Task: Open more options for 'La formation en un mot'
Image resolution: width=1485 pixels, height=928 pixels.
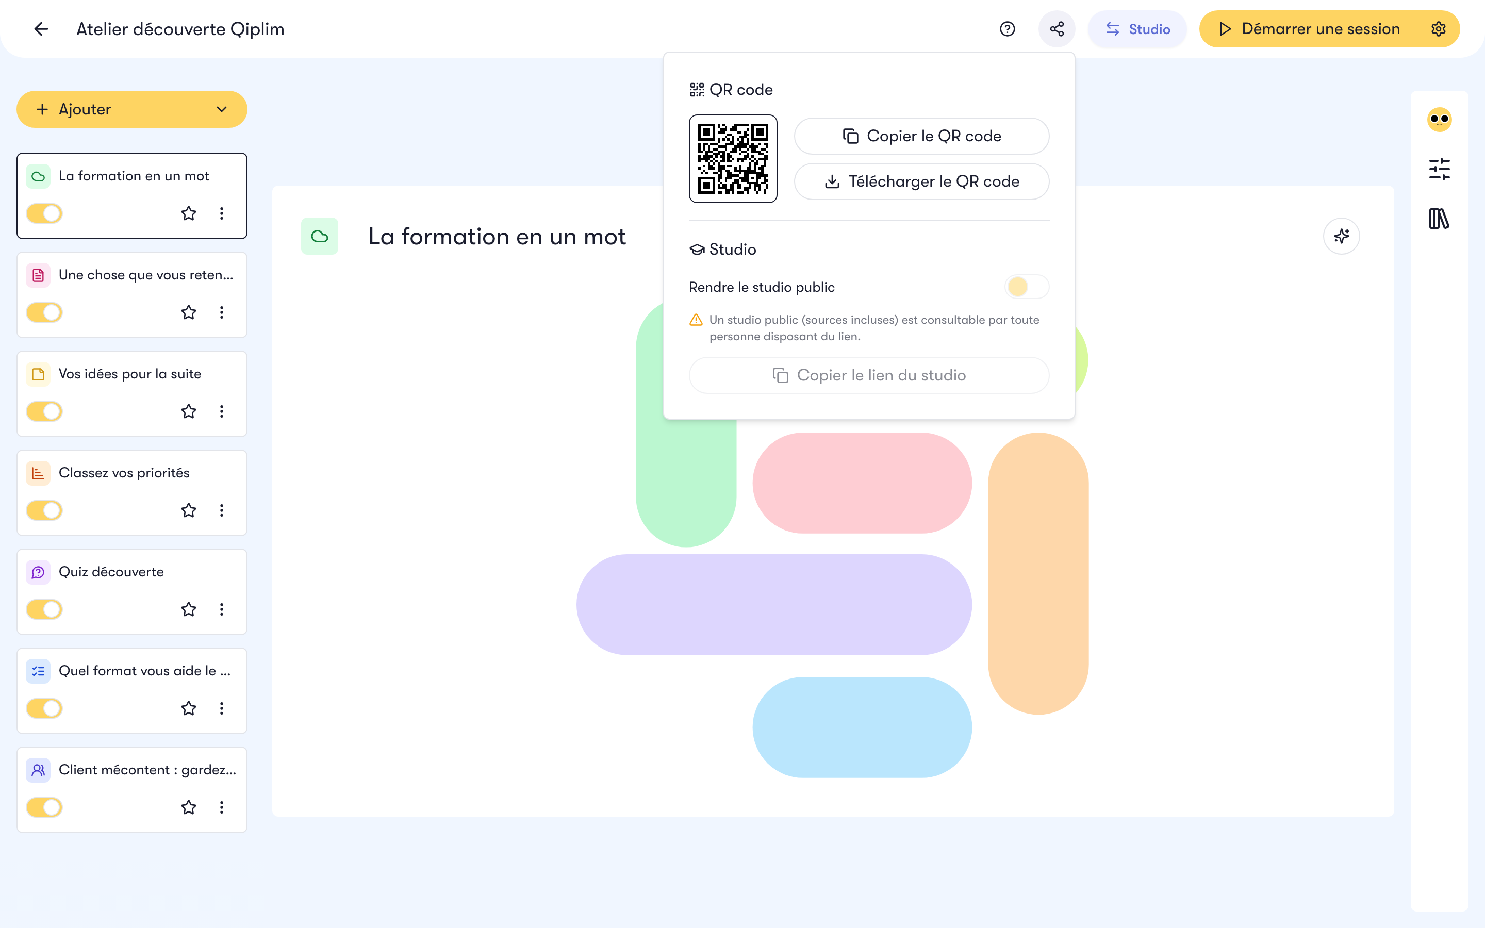Action: (x=222, y=213)
